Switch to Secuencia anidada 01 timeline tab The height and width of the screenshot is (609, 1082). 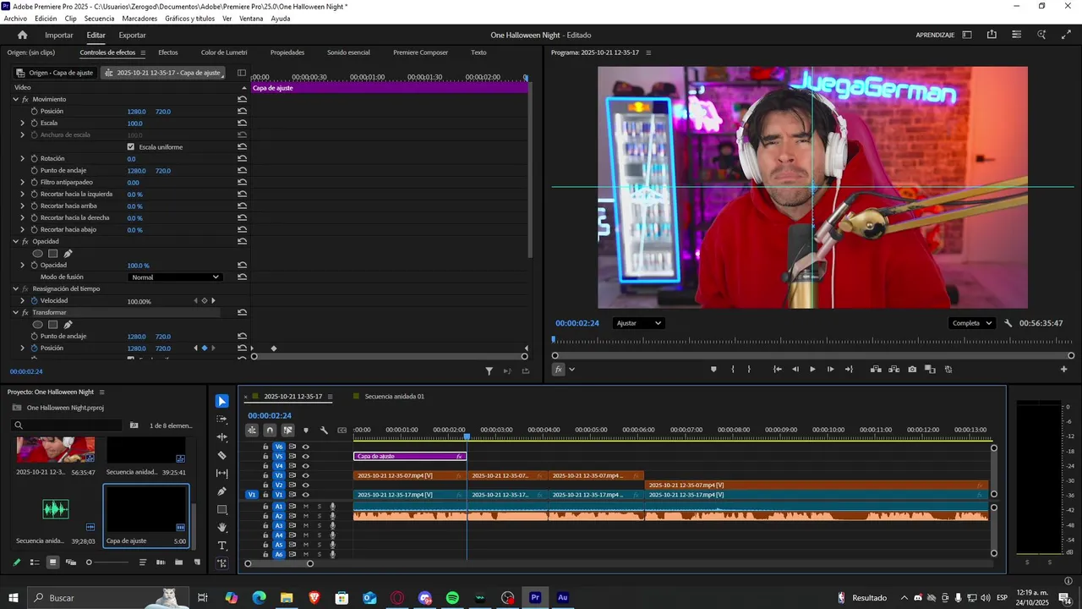tap(395, 396)
